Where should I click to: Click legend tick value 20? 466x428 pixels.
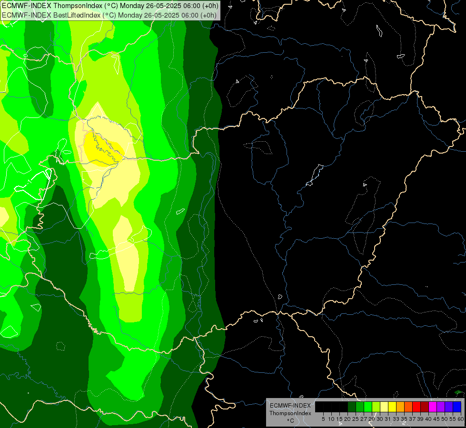click(347, 419)
